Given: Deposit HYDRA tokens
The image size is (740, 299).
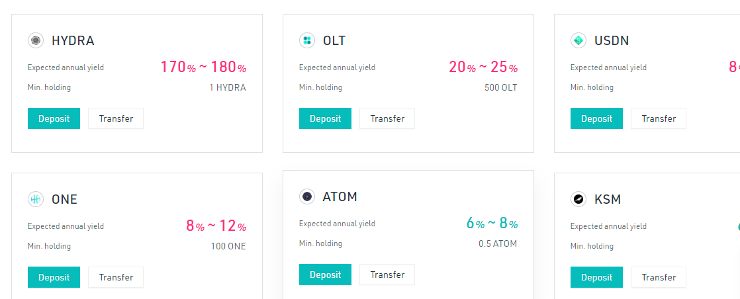Looking at the screenshot, I should [x=54, y=118].
